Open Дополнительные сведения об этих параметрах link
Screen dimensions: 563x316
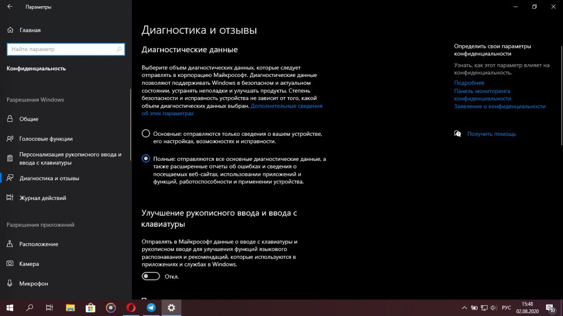coord(232,109)
